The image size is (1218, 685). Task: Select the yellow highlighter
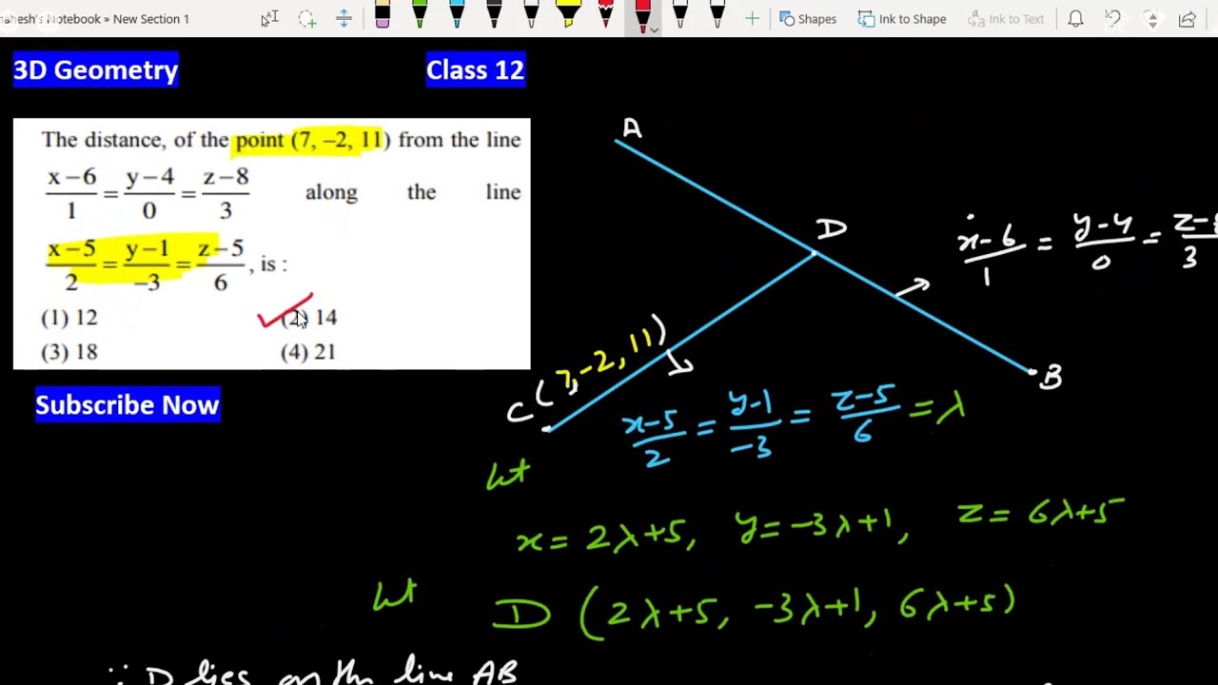[x=568, y=15]
